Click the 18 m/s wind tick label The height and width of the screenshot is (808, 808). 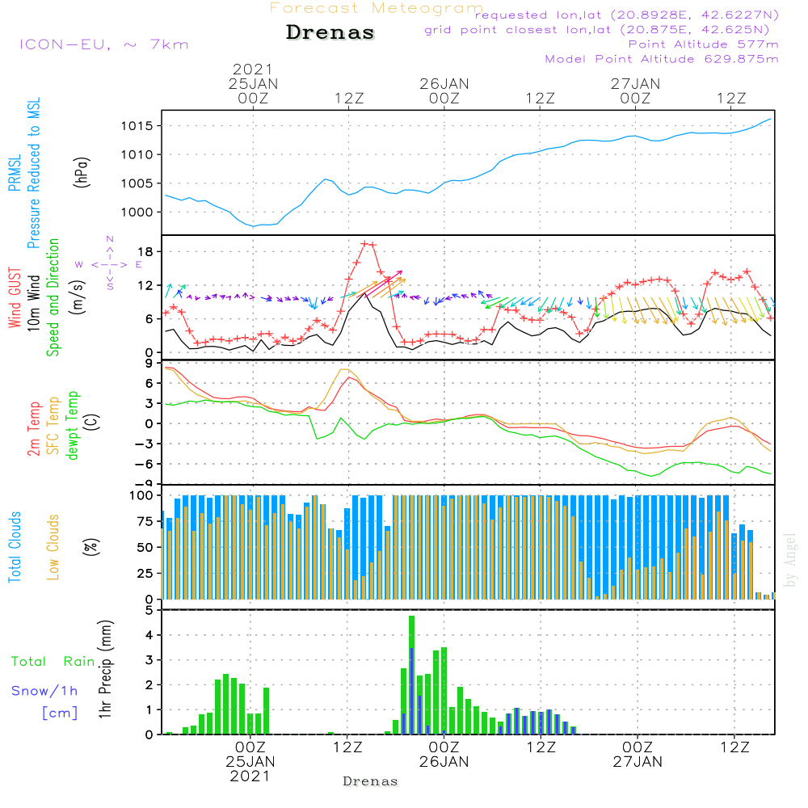click(145, 251)
